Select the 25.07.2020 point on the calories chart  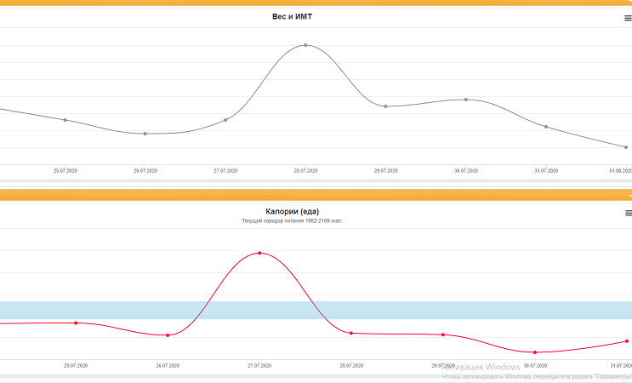pos(76,323)
